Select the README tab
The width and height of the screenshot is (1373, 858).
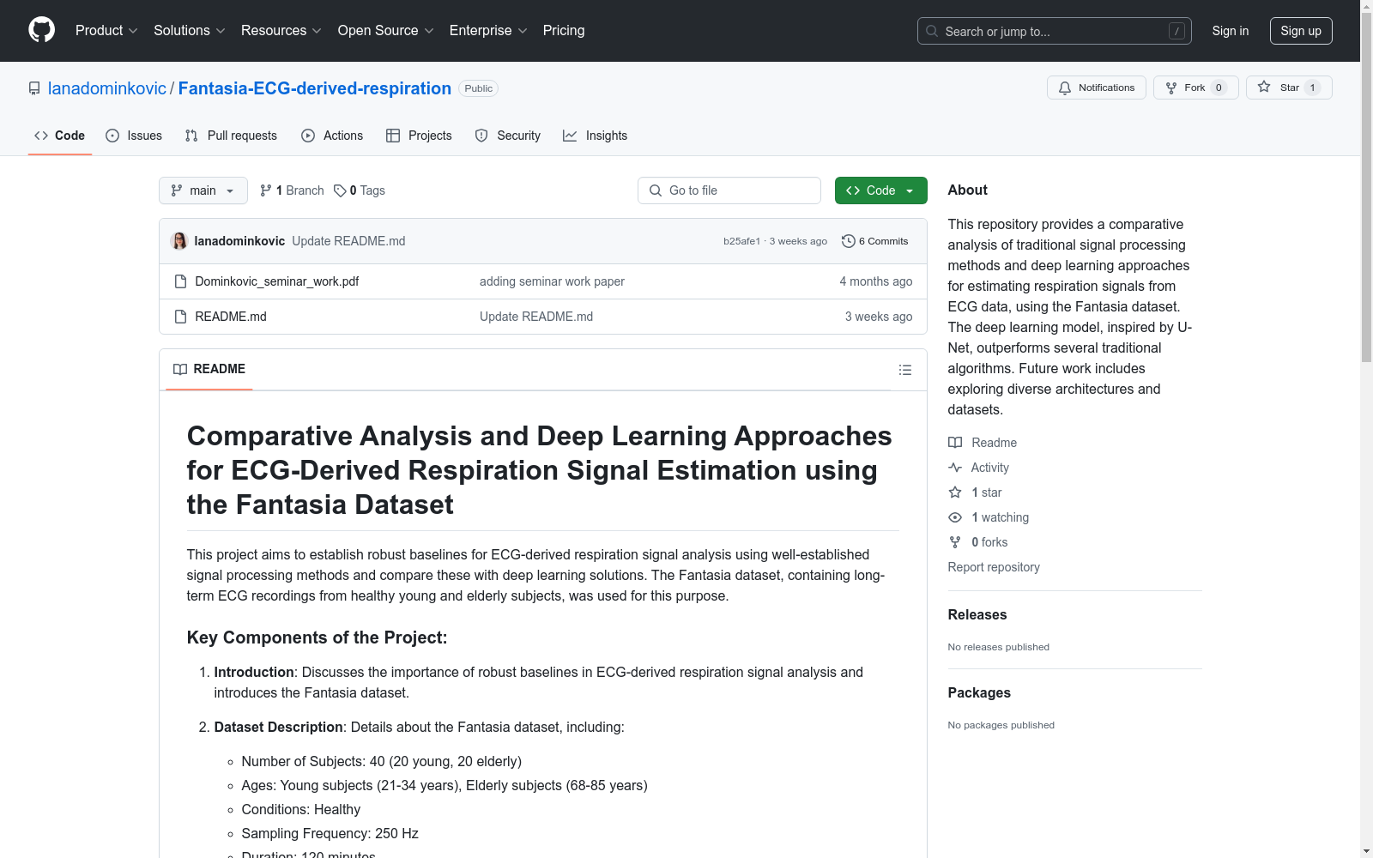click(209, 369)
